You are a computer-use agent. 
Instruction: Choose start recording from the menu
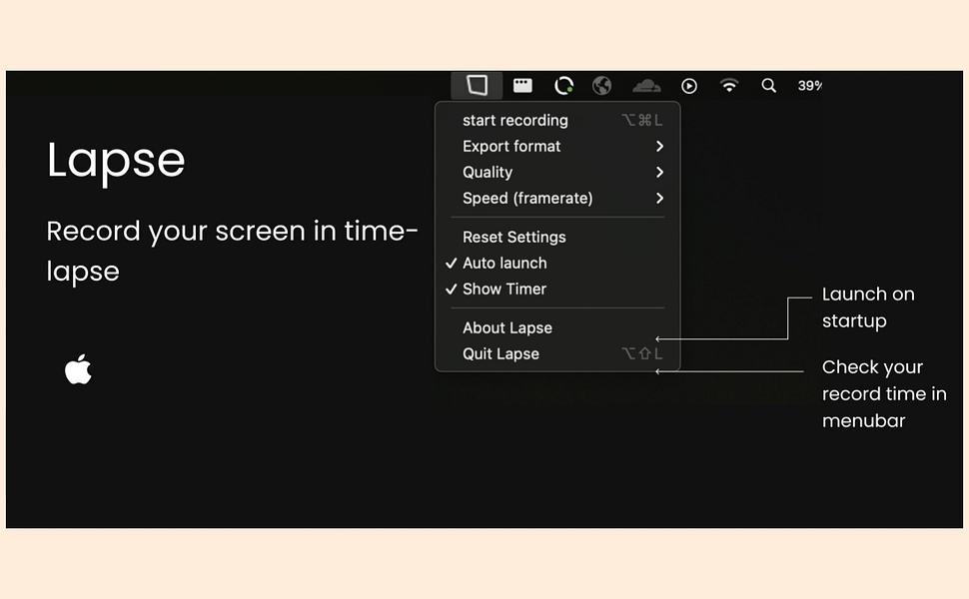pyautogui.click(x=557, y=121)
